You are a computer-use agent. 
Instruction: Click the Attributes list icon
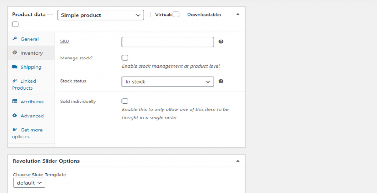click(15, 102)
